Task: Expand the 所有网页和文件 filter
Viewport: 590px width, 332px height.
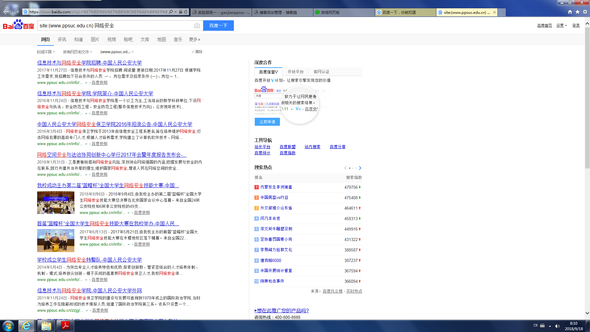Action: pos(77,52)
